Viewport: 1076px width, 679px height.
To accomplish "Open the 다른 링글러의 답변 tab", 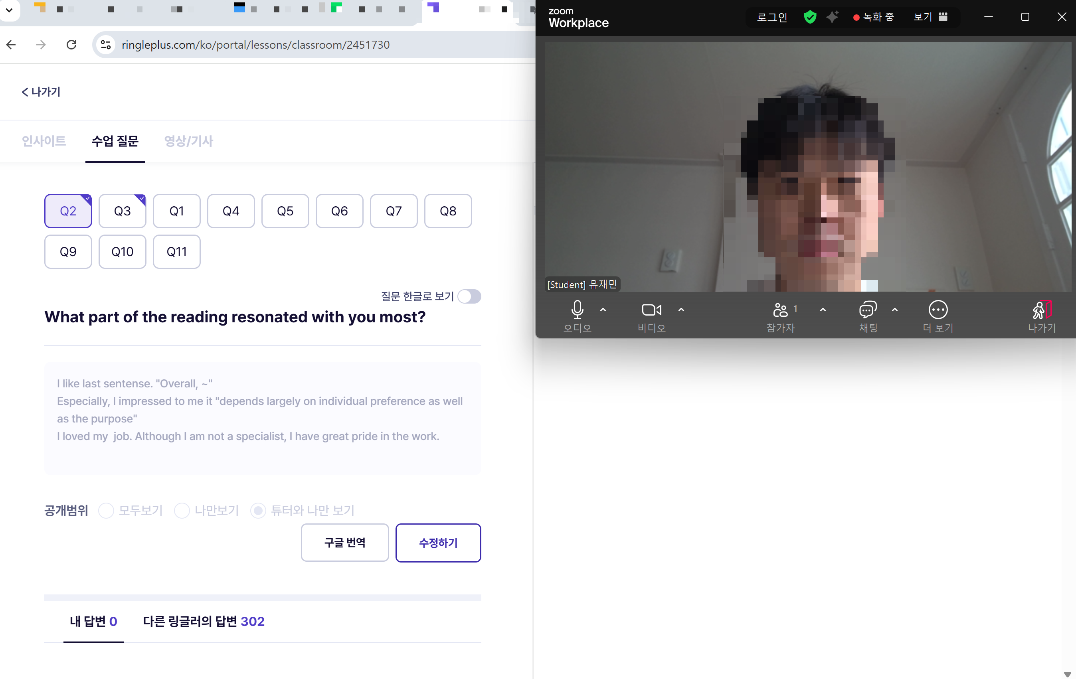I will tap(204, 622).
